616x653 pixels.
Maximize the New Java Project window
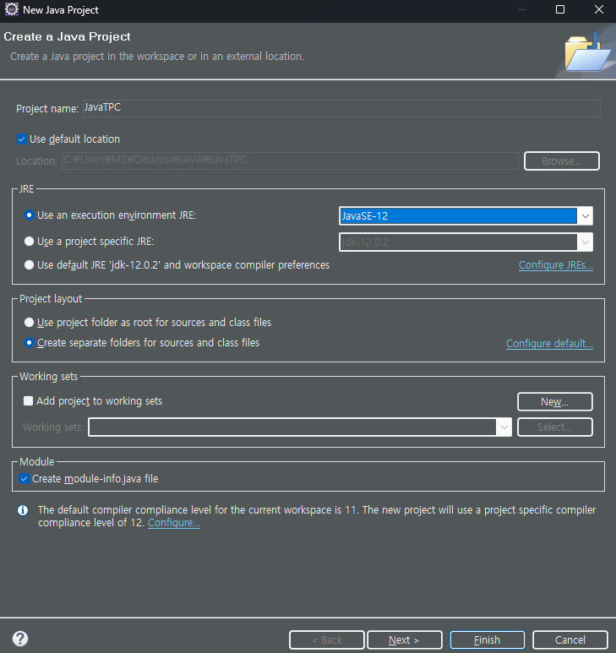[560, 9]
